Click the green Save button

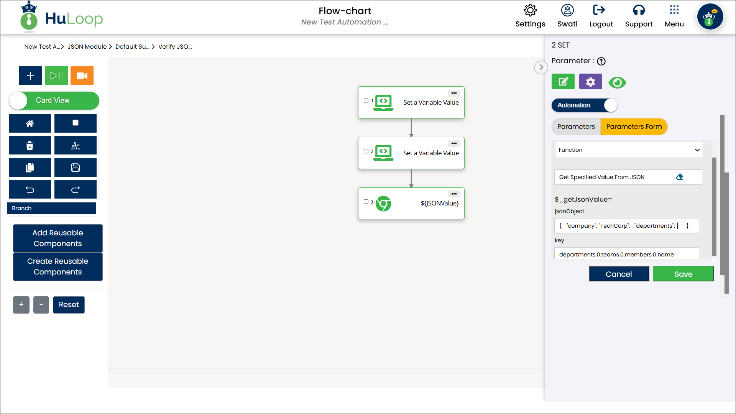click(683, 274)
